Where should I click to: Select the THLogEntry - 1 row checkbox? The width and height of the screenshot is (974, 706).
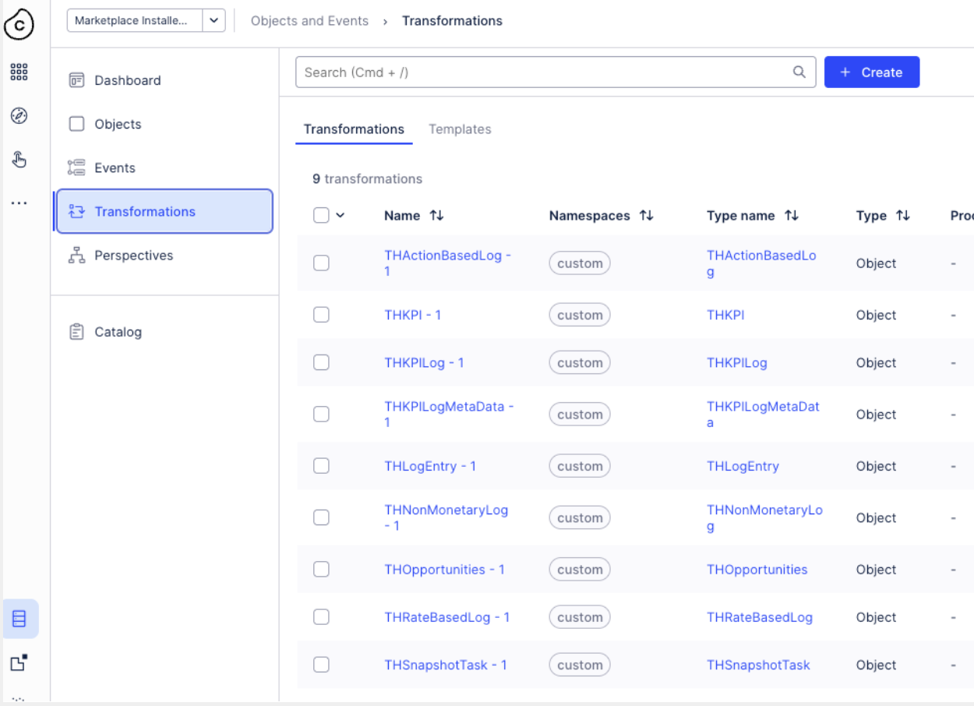tap(321, 466)
